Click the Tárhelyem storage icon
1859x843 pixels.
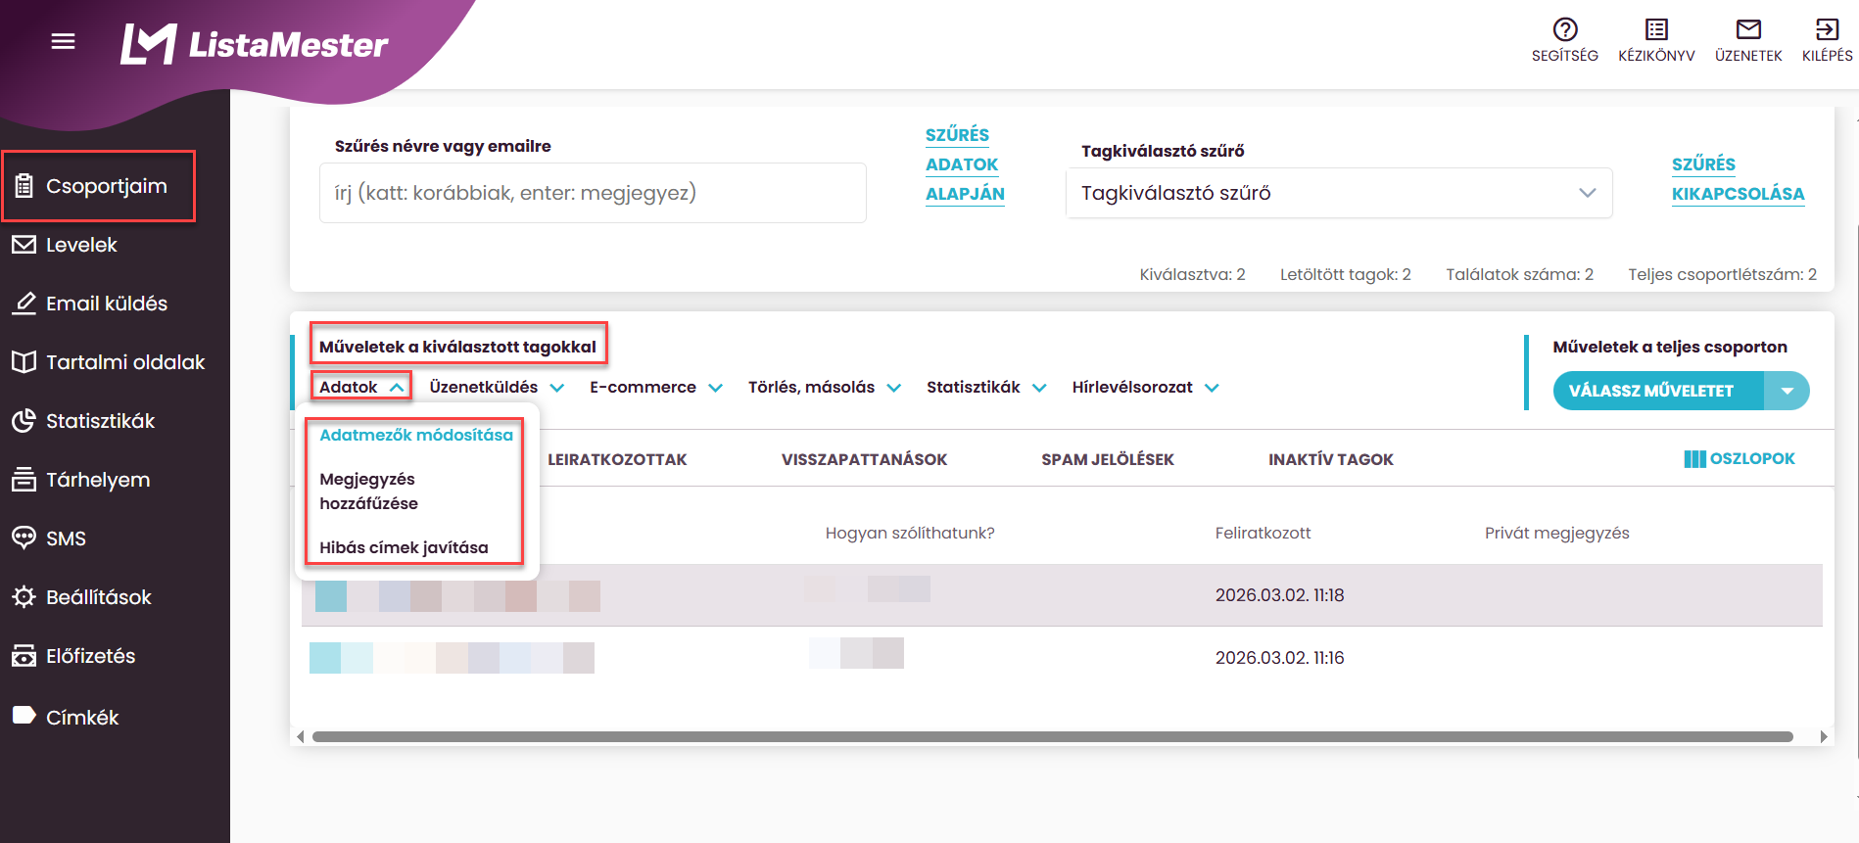tap(24, 480)
